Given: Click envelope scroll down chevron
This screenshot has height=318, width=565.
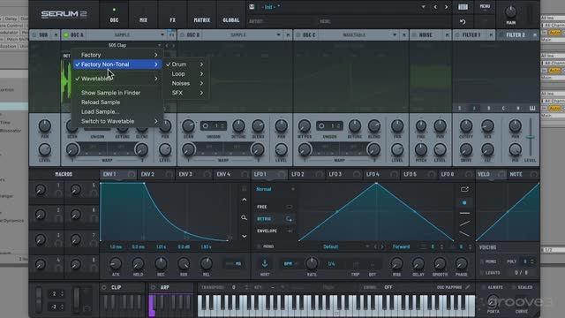Looking at the screenshot, I should (244, 236).
